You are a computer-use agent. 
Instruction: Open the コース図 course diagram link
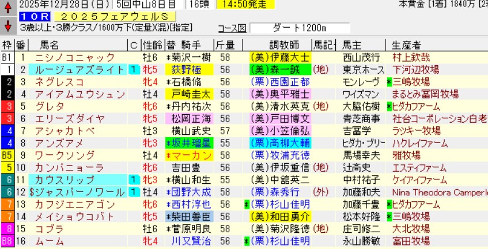(232, 28)
